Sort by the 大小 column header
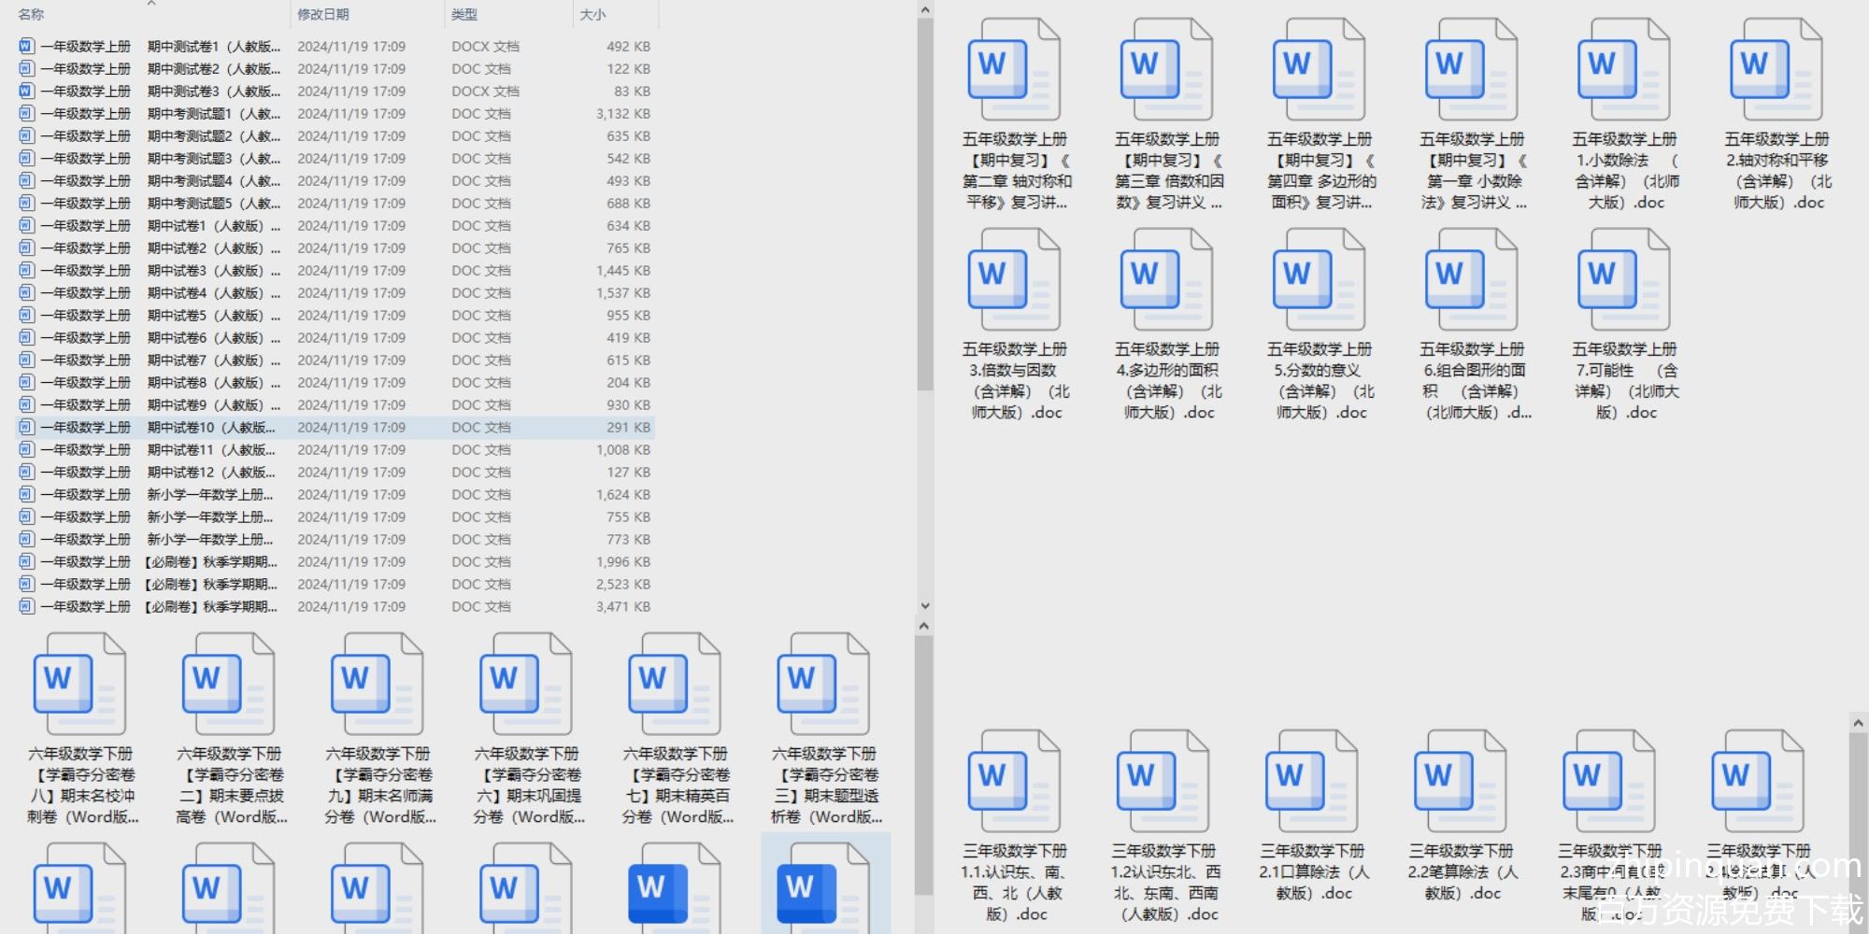The width and height of the screenshot is (1869, 934). pyautogui.click(x=592, y=14)
